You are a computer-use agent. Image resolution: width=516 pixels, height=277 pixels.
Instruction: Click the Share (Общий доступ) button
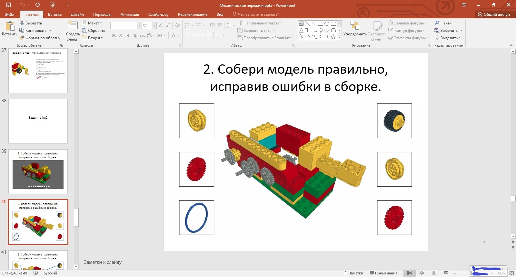click(494, 14)
